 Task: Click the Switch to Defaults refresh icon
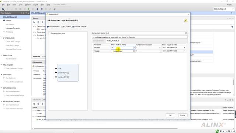tap(73, 27)
